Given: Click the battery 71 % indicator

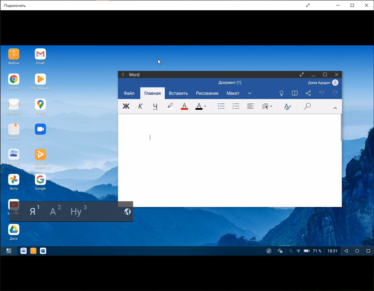Looking at the screenshot, I should click(x=312, y=251).
